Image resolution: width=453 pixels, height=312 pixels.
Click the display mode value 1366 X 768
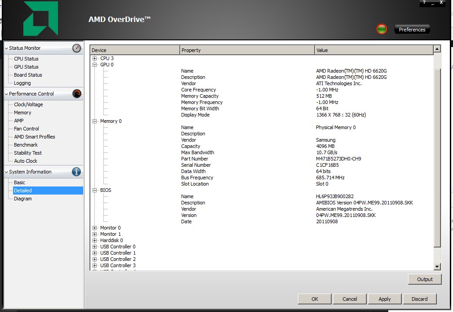pos(341,115)
